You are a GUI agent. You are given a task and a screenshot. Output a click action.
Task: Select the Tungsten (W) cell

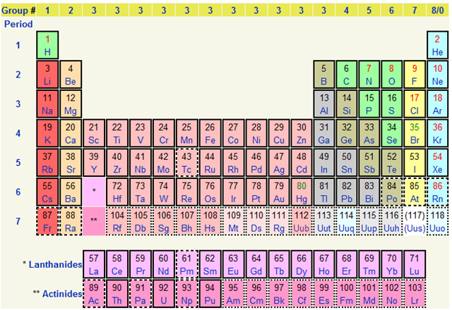[x=163, y=192]
